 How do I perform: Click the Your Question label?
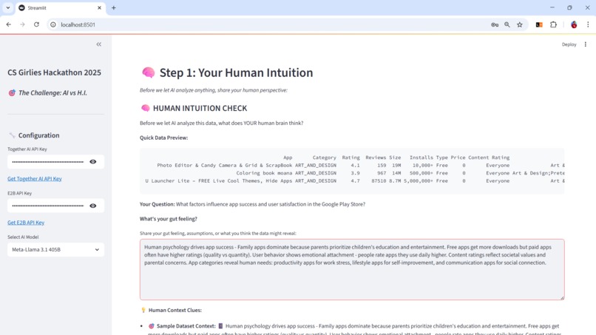(x=158, y=204)
